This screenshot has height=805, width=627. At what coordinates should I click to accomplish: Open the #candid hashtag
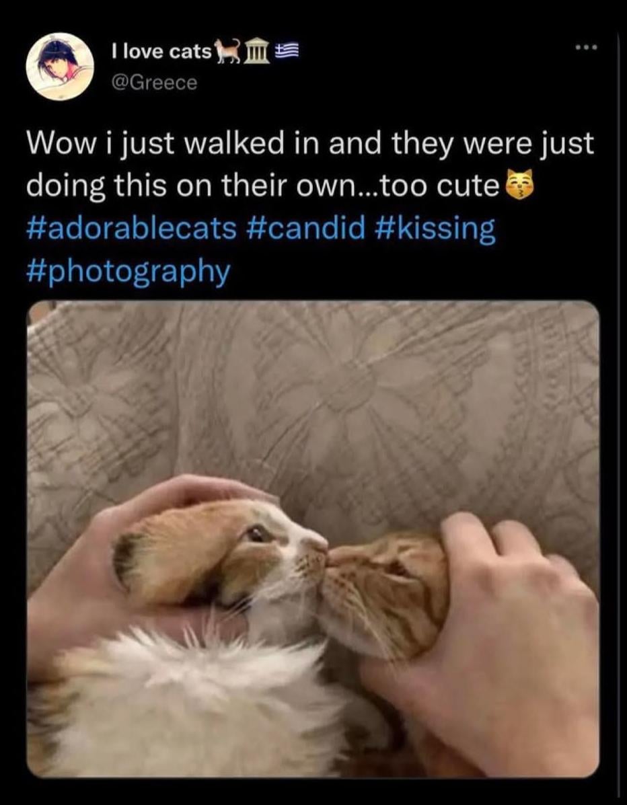(306, 229)
